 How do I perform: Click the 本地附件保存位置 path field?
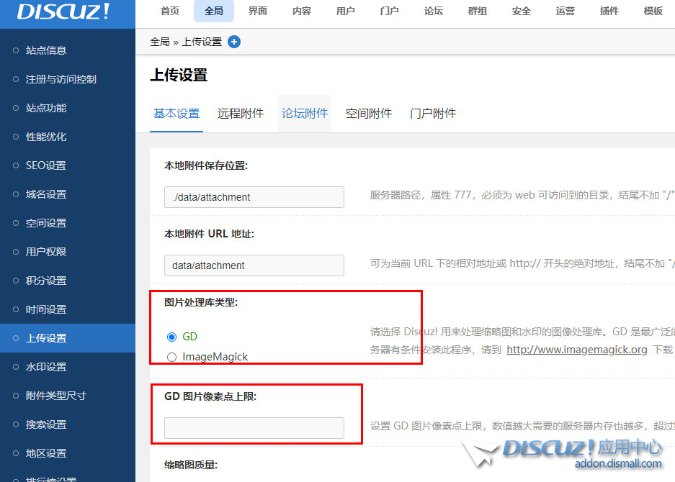254,197
